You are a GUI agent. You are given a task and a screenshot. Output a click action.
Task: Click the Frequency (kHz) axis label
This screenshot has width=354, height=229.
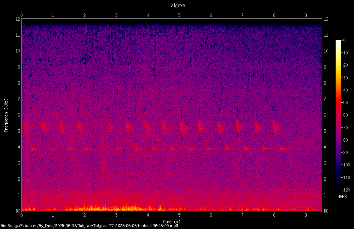click(6, 115)
